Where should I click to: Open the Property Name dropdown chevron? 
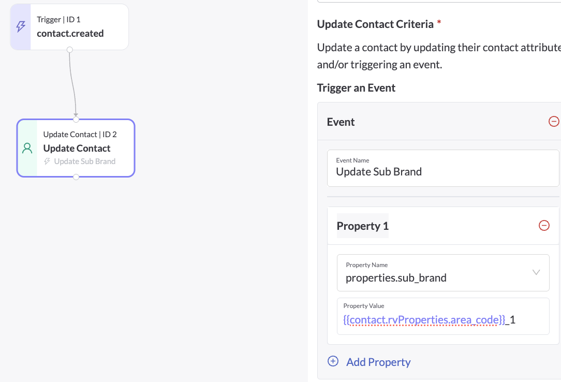(536, 272)
